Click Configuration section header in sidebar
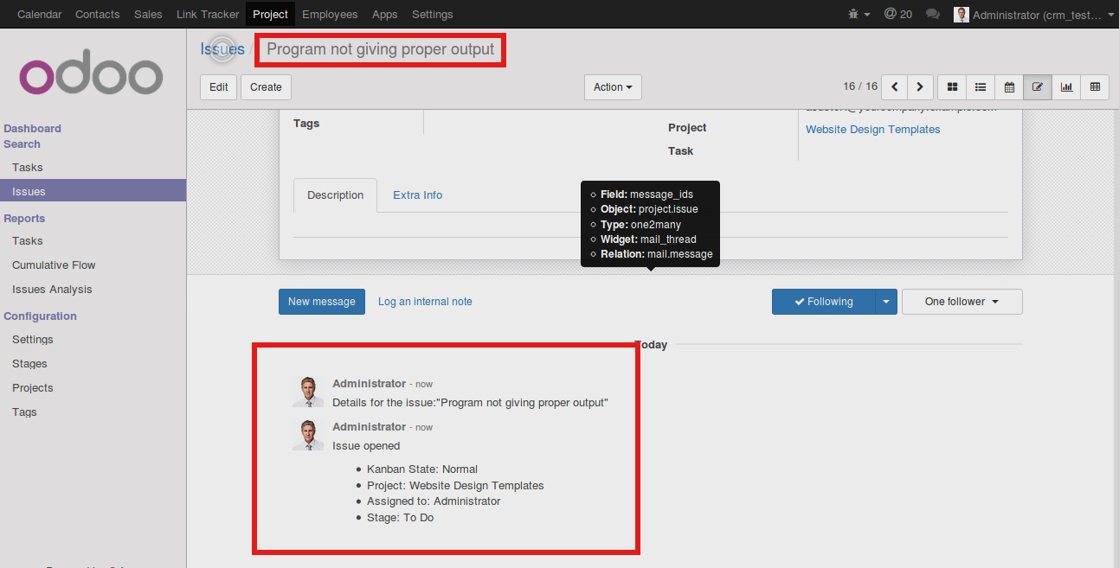Viewport: 1119px width, 568px height. tap(40, 316)
